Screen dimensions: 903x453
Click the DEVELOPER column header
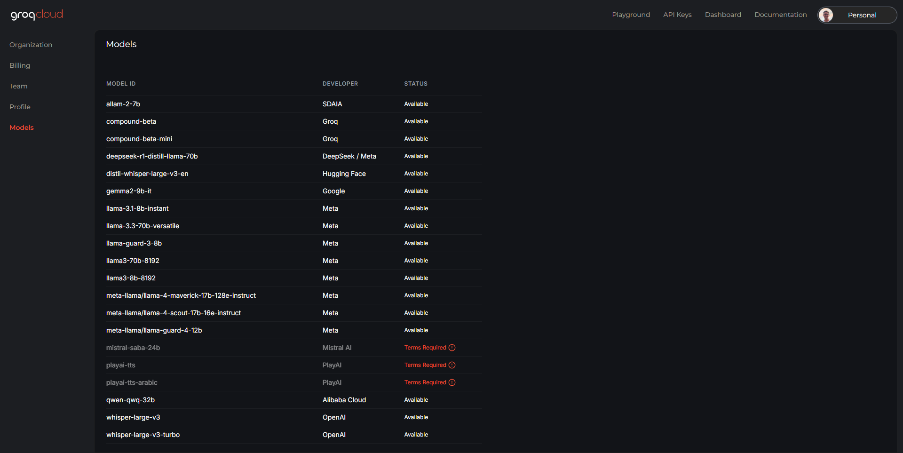(340, 84)
